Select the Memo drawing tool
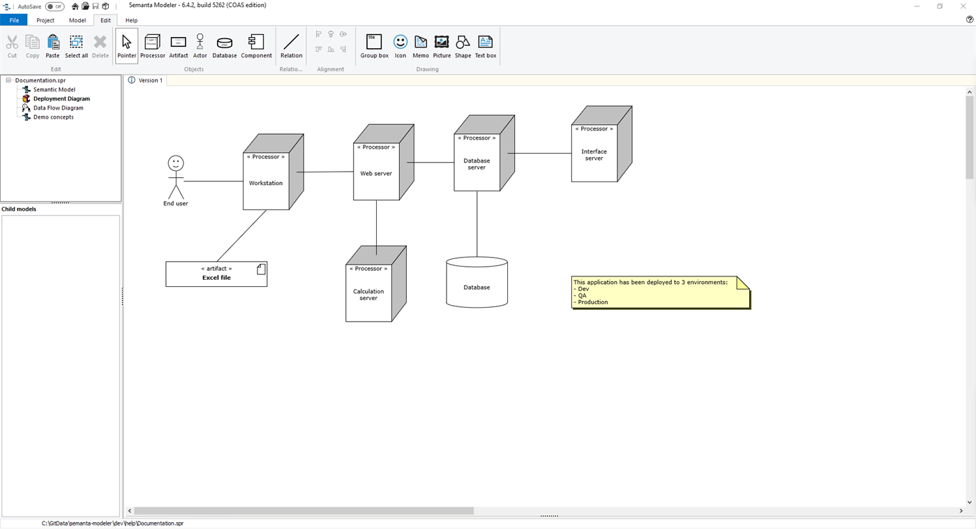The image size is (976, 529). [x=420, y=44]
